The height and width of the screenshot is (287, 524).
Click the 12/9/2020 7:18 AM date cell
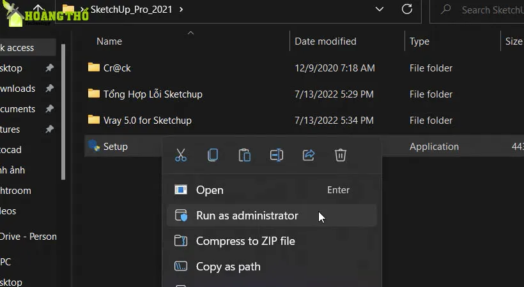334,68
